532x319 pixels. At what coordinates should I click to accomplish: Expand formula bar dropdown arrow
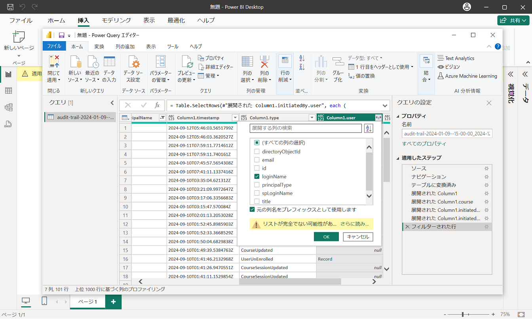point(385,105)
